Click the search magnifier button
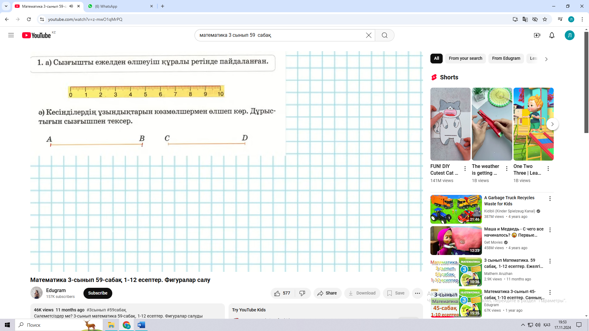 point(384,35)
